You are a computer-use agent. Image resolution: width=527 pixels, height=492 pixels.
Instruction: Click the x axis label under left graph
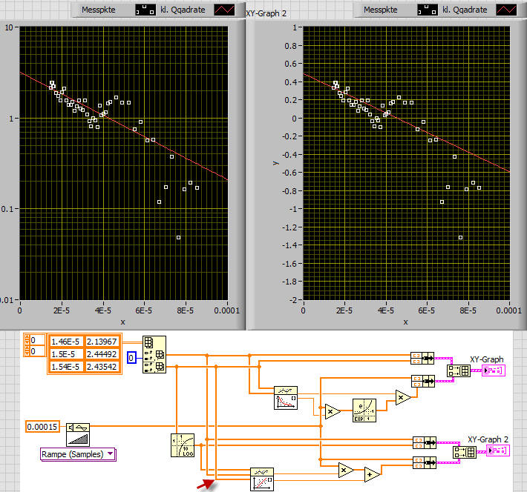[122, 322]
